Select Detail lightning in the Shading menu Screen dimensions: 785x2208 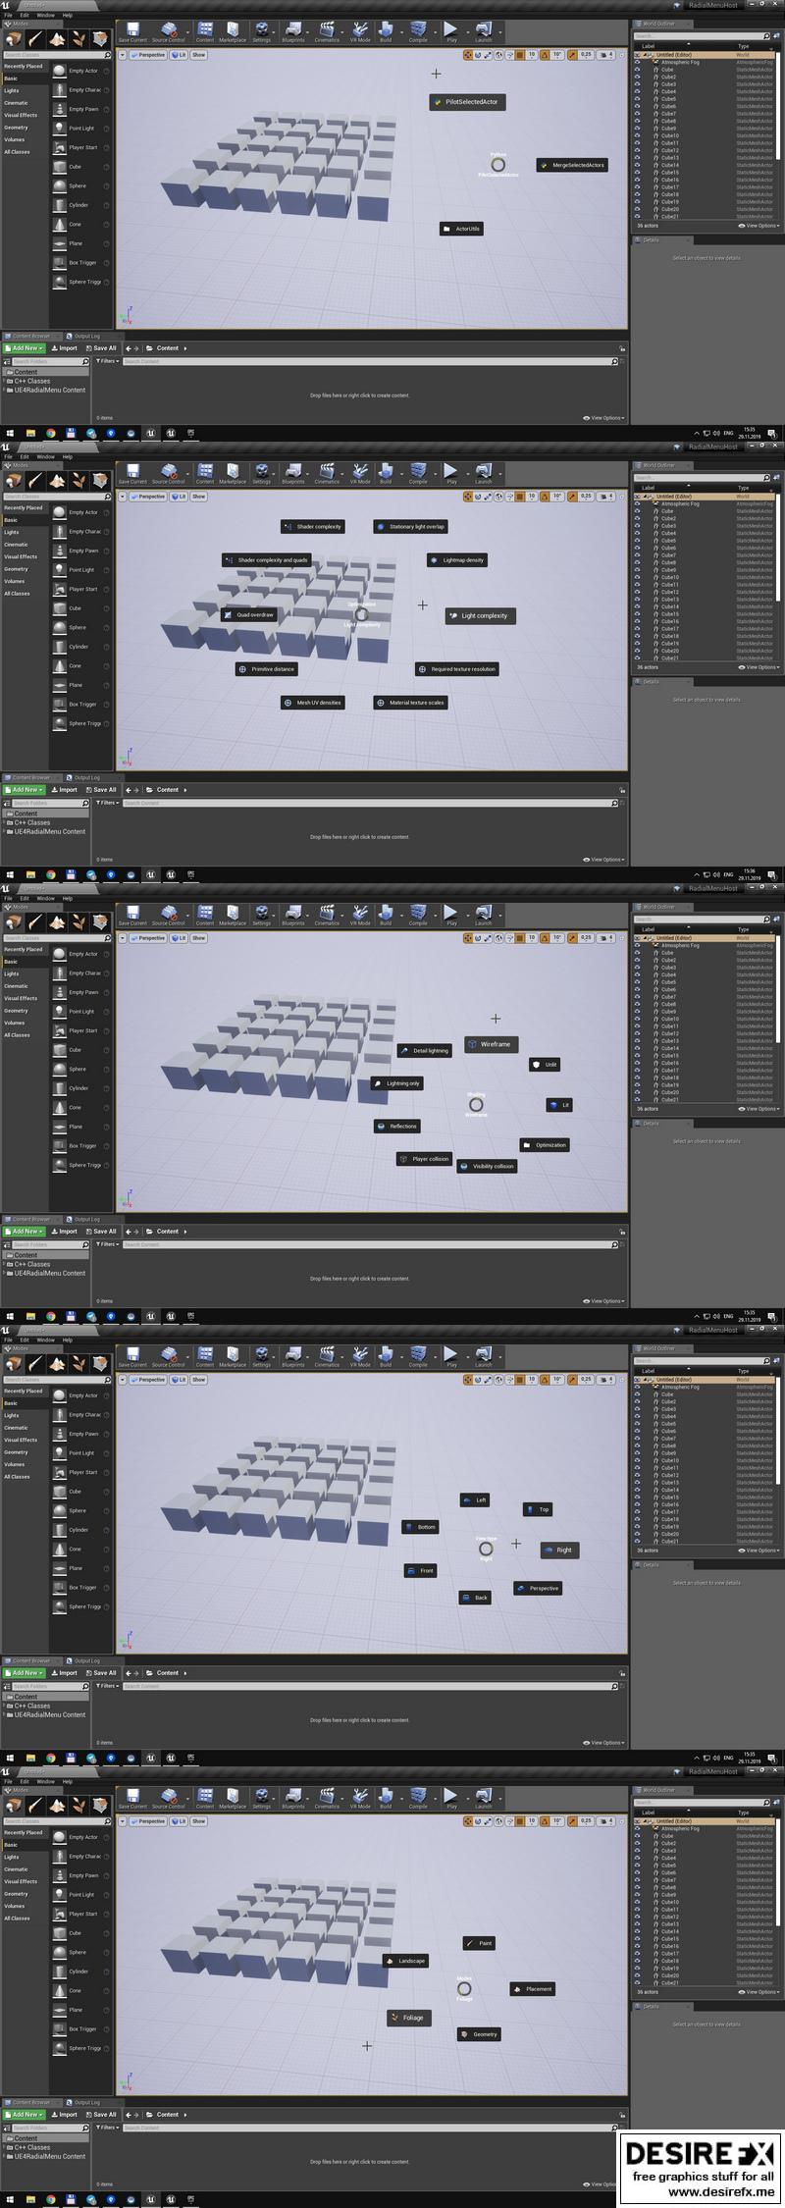pyautogui.click(x=425, y=1051)
